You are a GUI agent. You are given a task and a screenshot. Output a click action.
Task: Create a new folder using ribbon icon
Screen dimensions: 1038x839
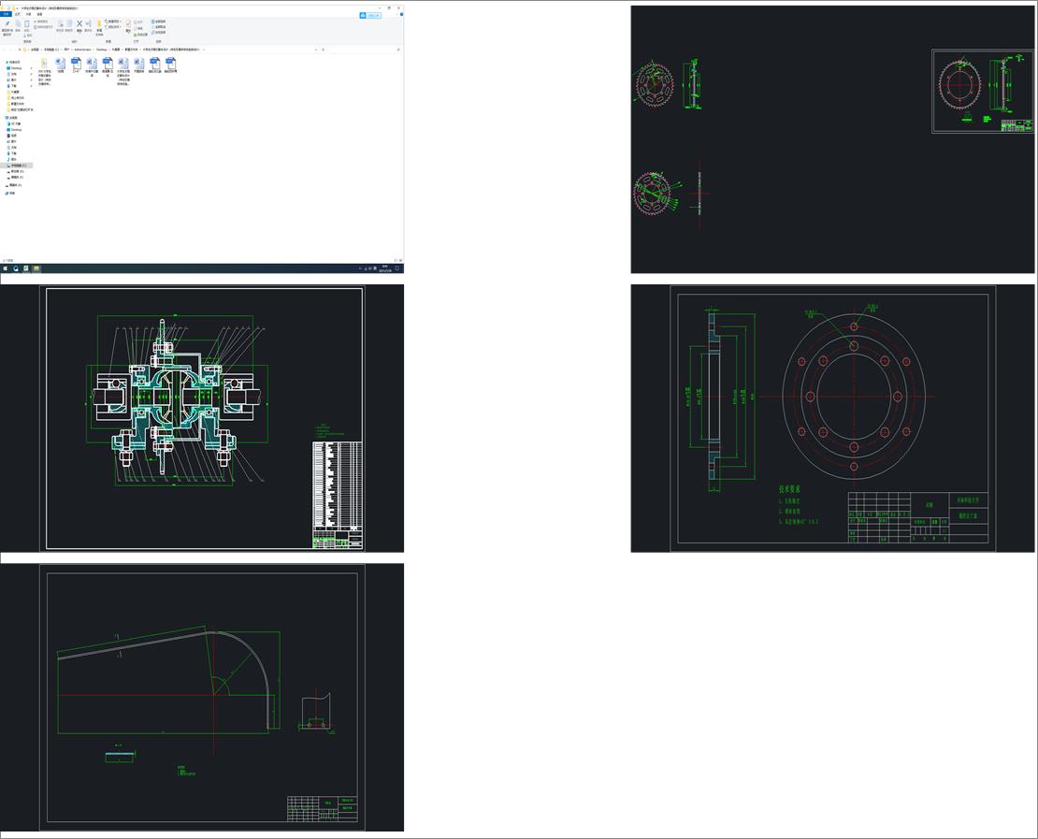pyautogui.click(x=99, y=25)
